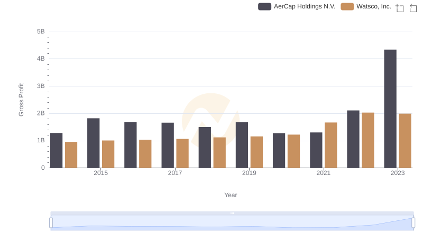Toggle AerCap Holdings N.V. legend series
Viewport: 423px width, 243px height.
(x=297, y=6)
